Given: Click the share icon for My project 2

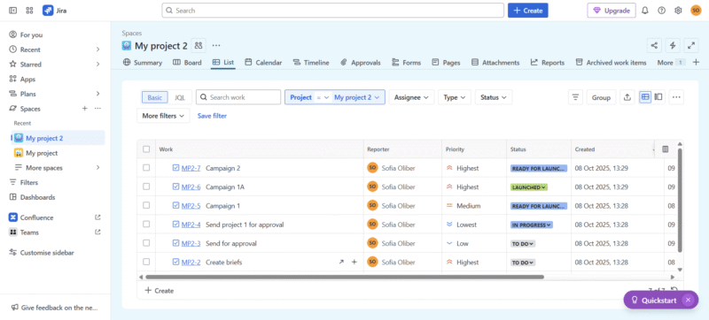Looking at the screenshot, I should [x=654, y=45].
